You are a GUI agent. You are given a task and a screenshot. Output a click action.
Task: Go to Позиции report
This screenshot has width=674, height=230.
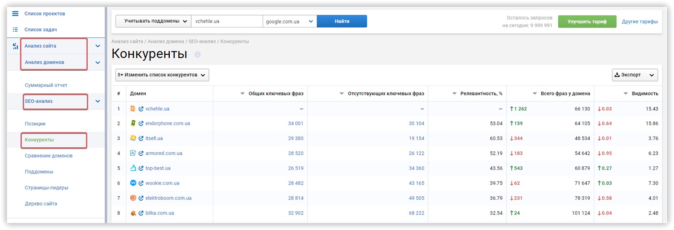tap(35, 124)
